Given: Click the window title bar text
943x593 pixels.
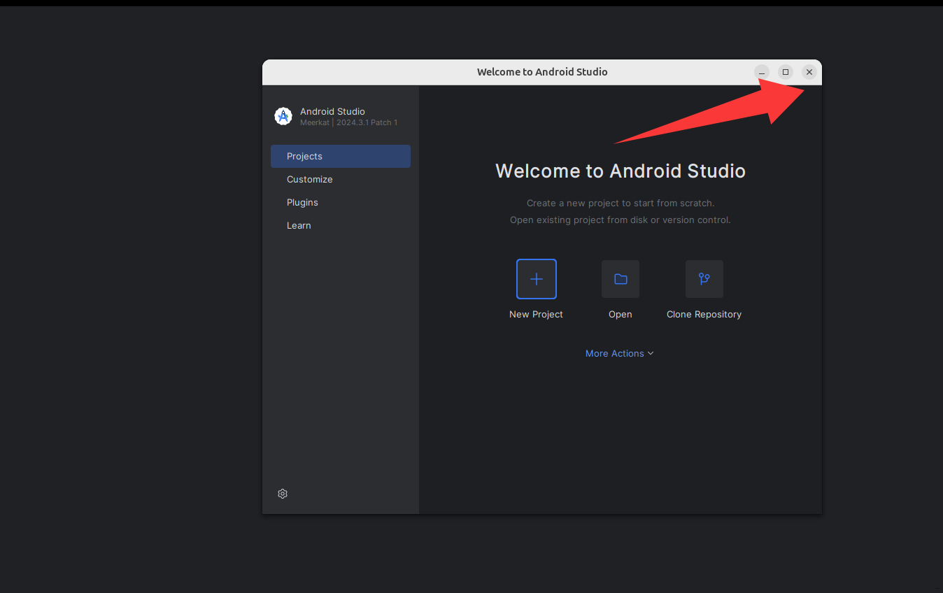Looking at the screenshot, I should point(542,72).
